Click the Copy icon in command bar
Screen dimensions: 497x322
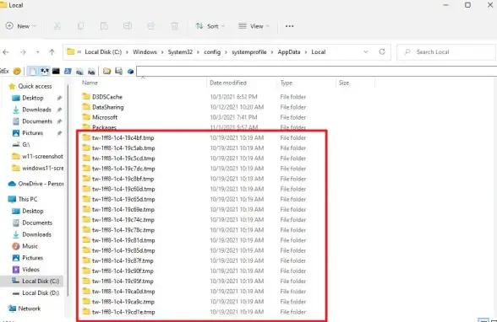81,26
